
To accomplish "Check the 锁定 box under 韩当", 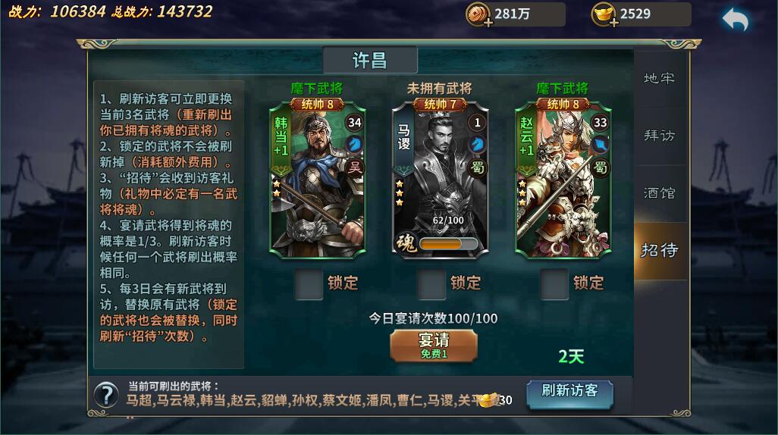I will [309, 283].
